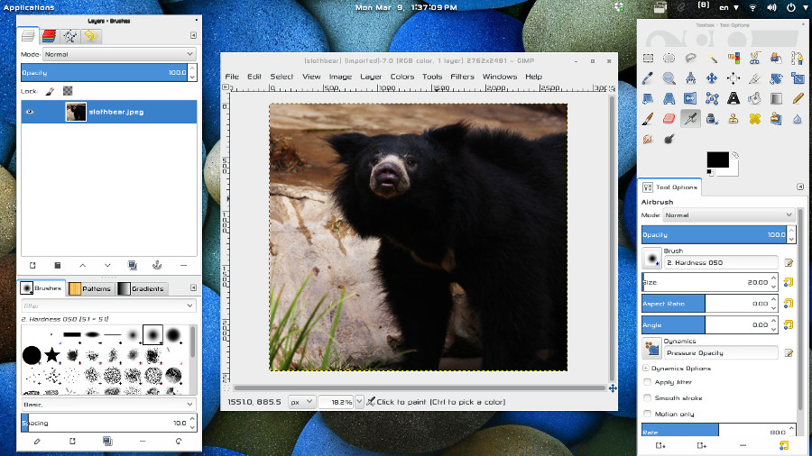Toggle link Aspect Ratio to brush default
Viewport: 812px width, 456px height.
pyautogui.click(x=789, y=304)
